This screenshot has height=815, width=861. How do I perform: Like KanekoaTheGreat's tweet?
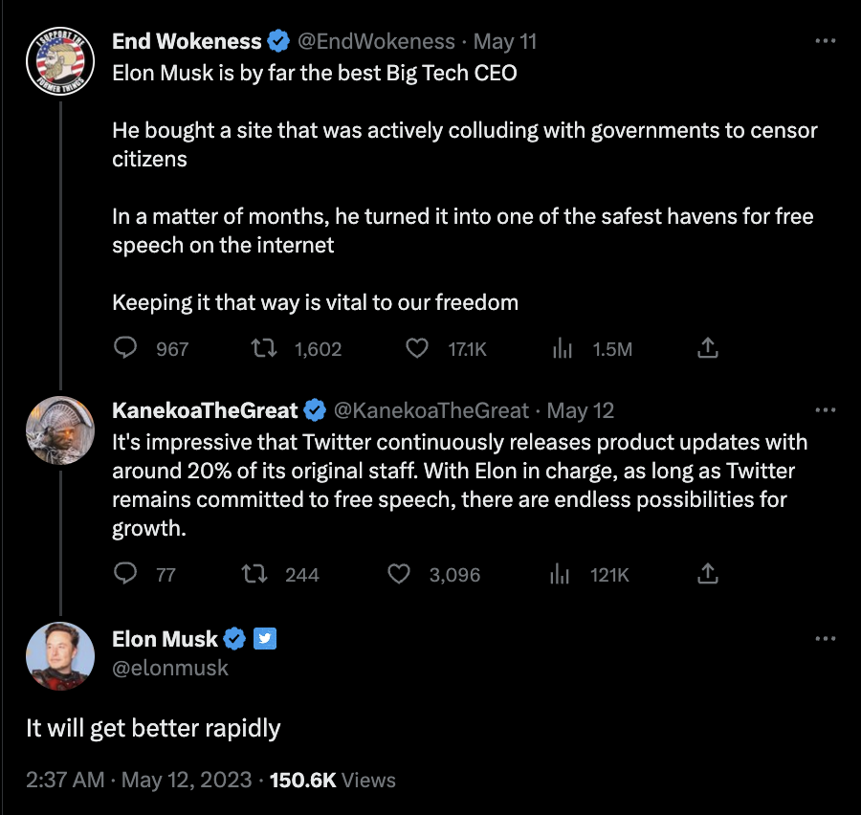[x=399, y=574]
